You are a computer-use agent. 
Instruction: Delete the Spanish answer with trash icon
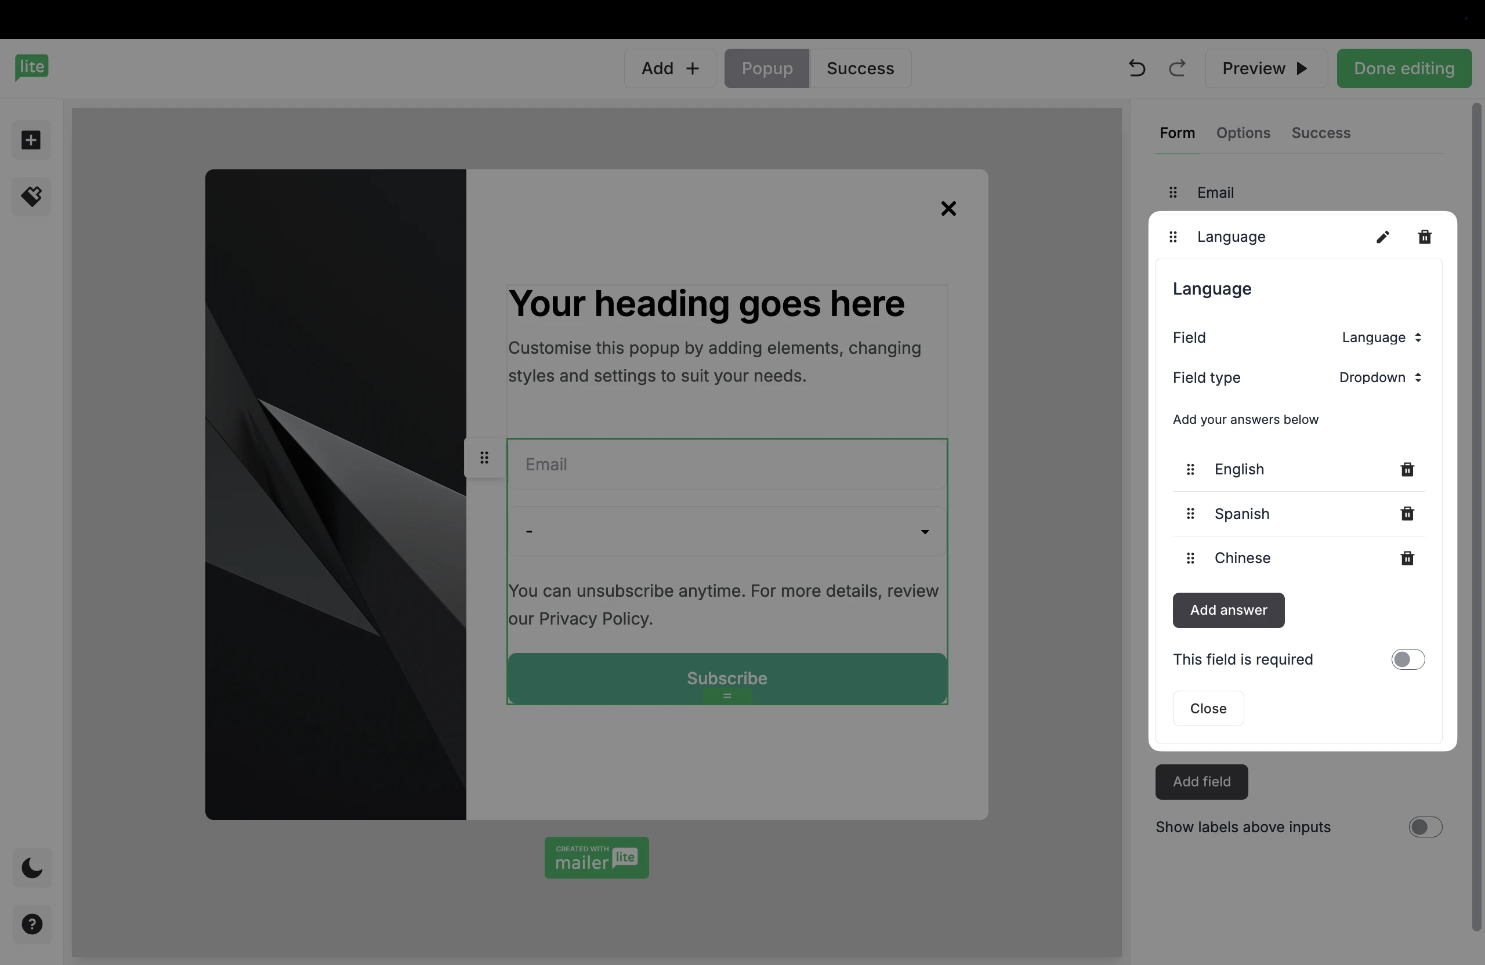pos(1407,513)
